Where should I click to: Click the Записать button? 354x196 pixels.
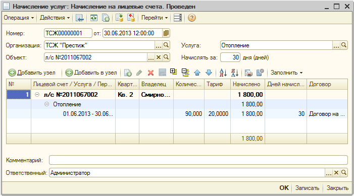click(x=307, y=188)
